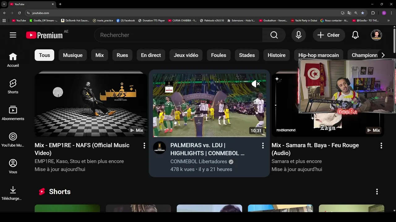Select the Jeux vidéo filter chip
Screen dimensions: 396x222
[186, 55]
